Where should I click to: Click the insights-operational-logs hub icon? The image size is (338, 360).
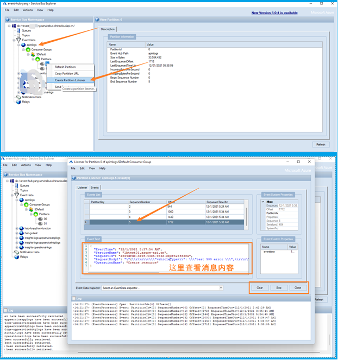(22, 247)
